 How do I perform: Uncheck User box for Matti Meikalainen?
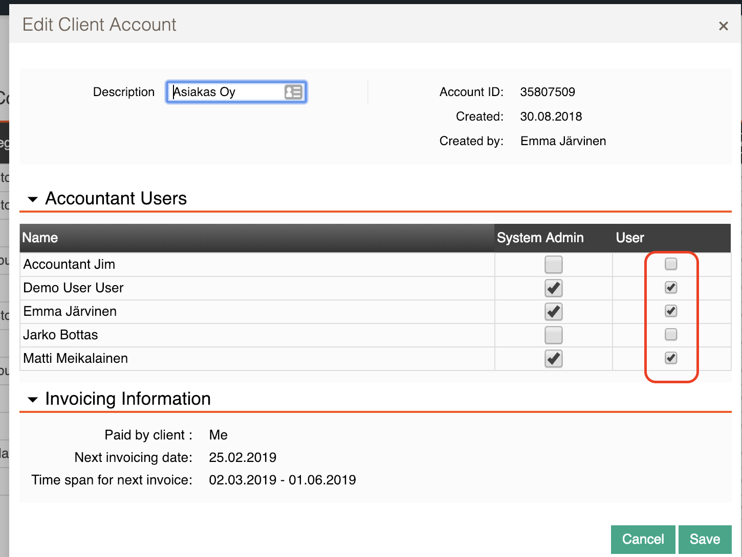click(x=670, y=358)
